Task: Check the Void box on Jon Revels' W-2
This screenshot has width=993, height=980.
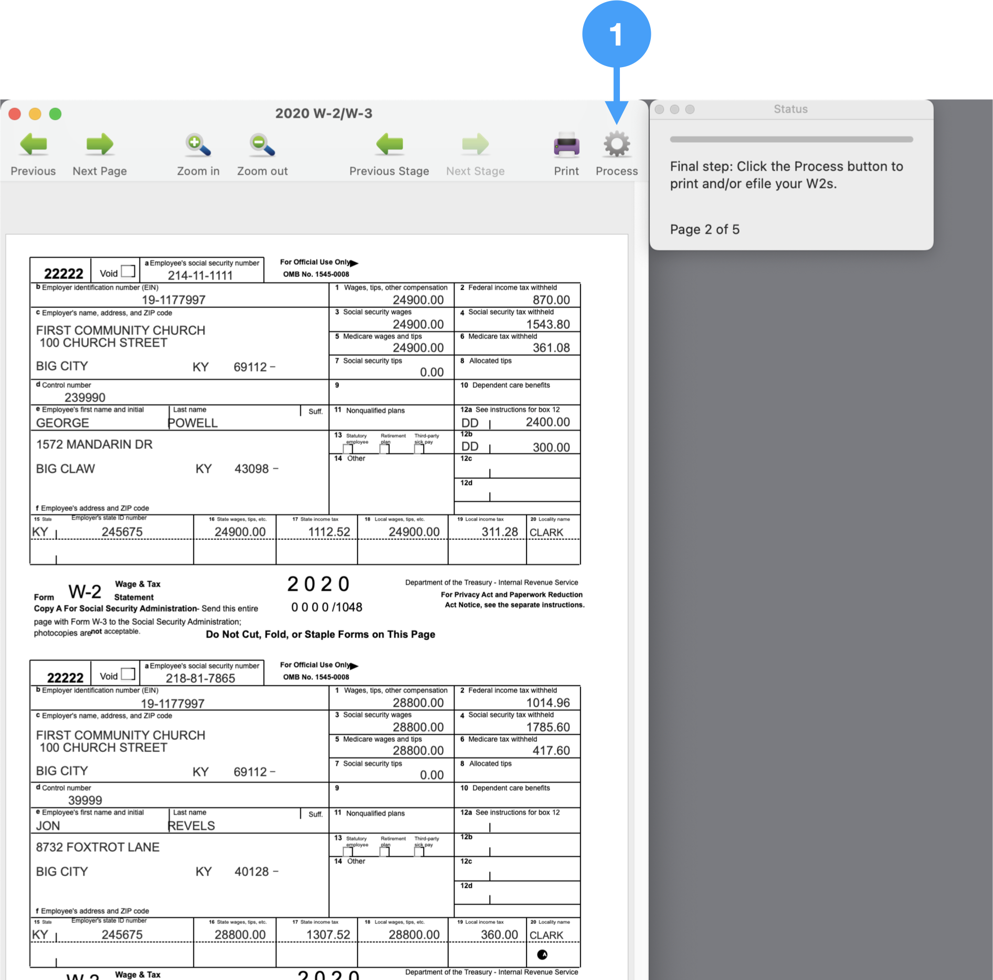Action: [x=128, y=674]
